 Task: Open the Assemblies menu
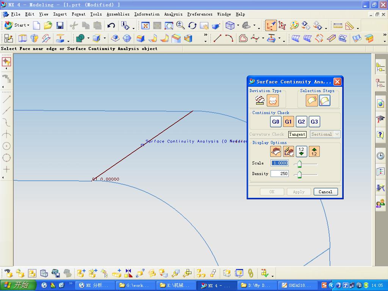(118, 14)
